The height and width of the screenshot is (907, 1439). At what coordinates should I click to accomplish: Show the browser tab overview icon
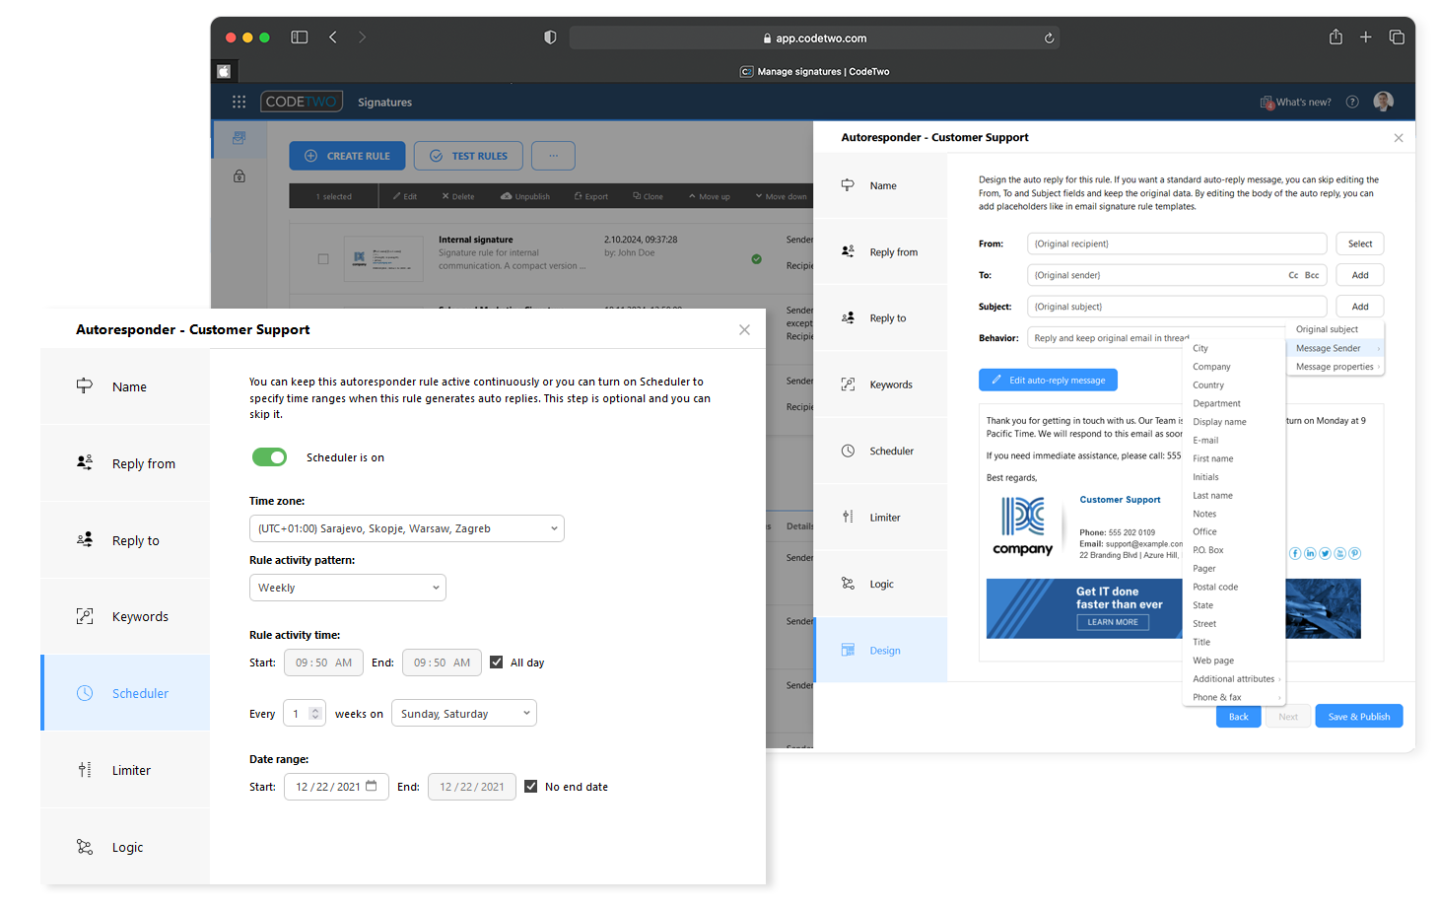coord(1397,37)
